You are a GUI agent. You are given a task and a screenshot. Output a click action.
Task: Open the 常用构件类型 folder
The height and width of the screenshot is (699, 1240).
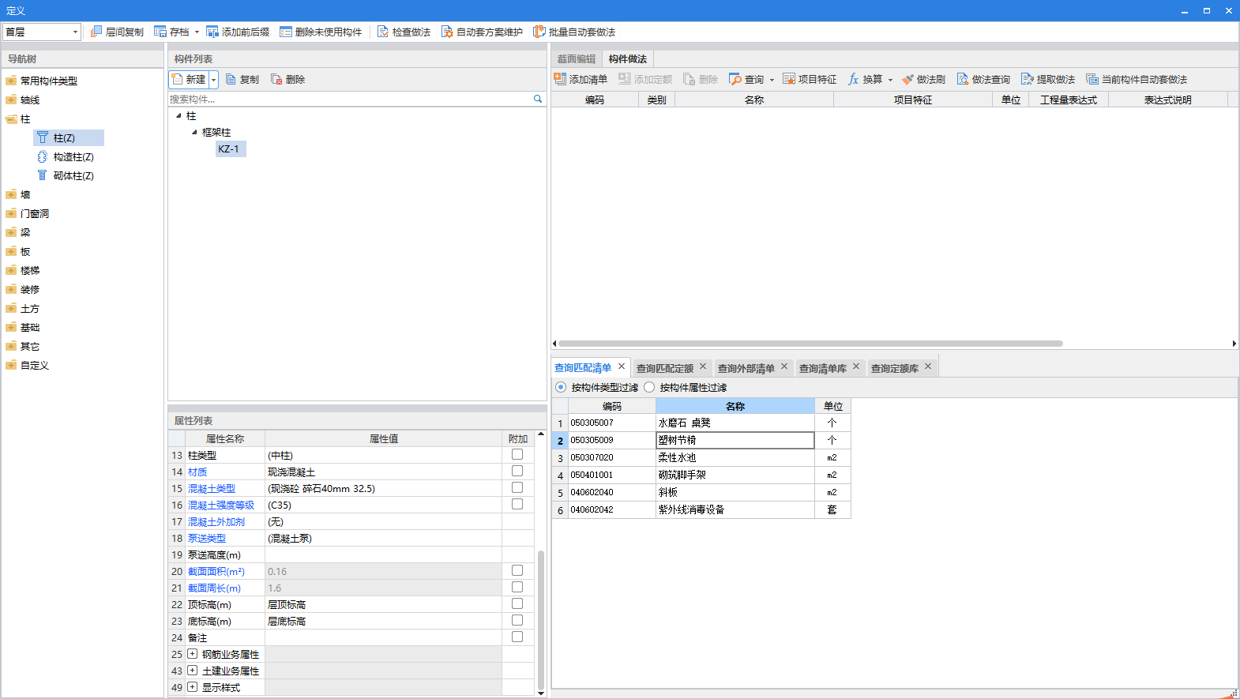[49, 81]
